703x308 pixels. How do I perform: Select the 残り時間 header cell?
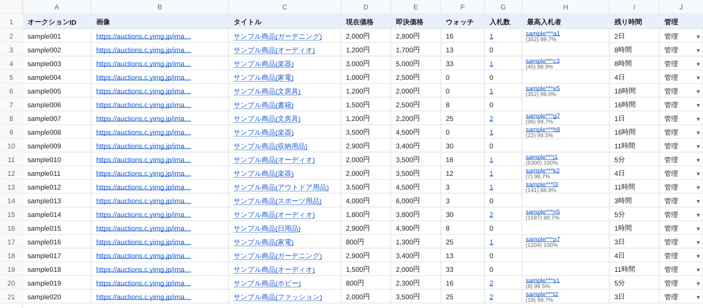pos(634,21)
